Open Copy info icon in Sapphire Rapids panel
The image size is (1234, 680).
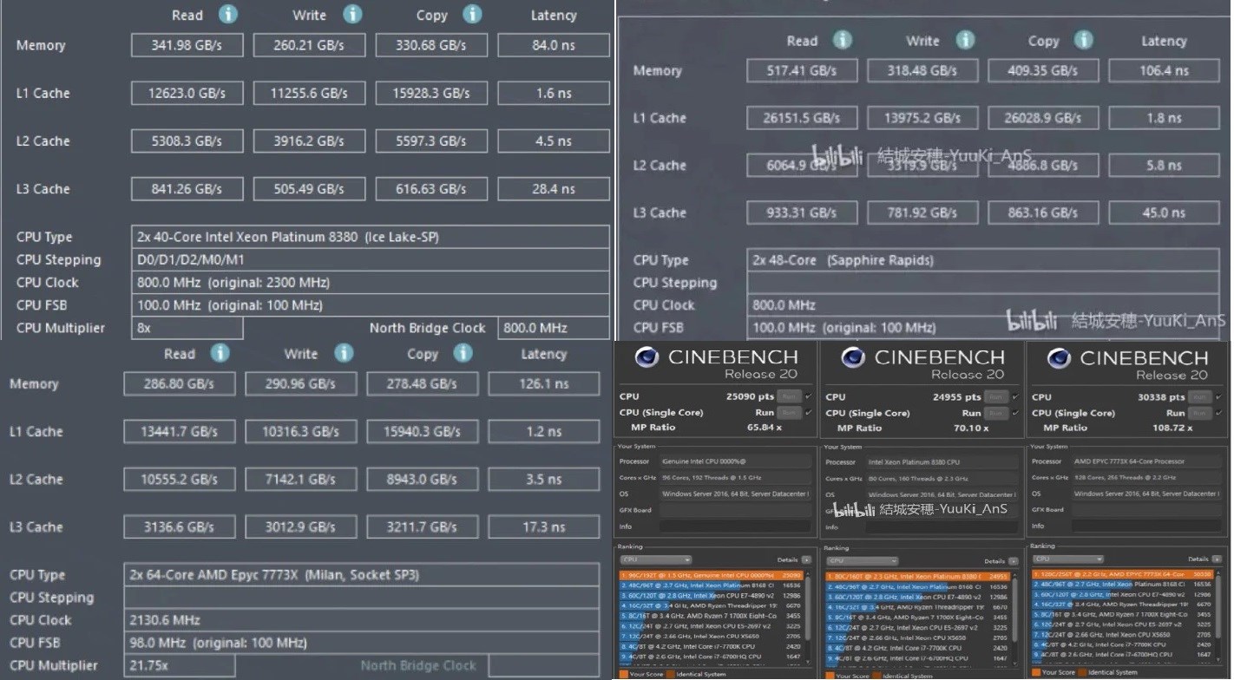(1083, 40)
